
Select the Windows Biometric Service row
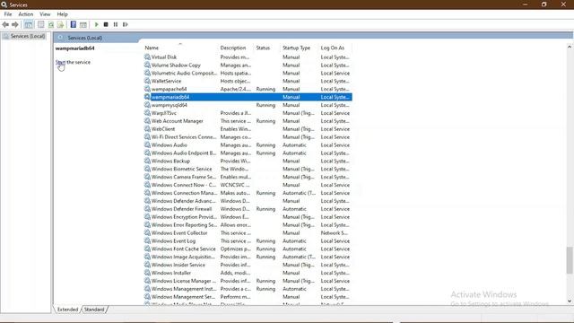point(248,169)
